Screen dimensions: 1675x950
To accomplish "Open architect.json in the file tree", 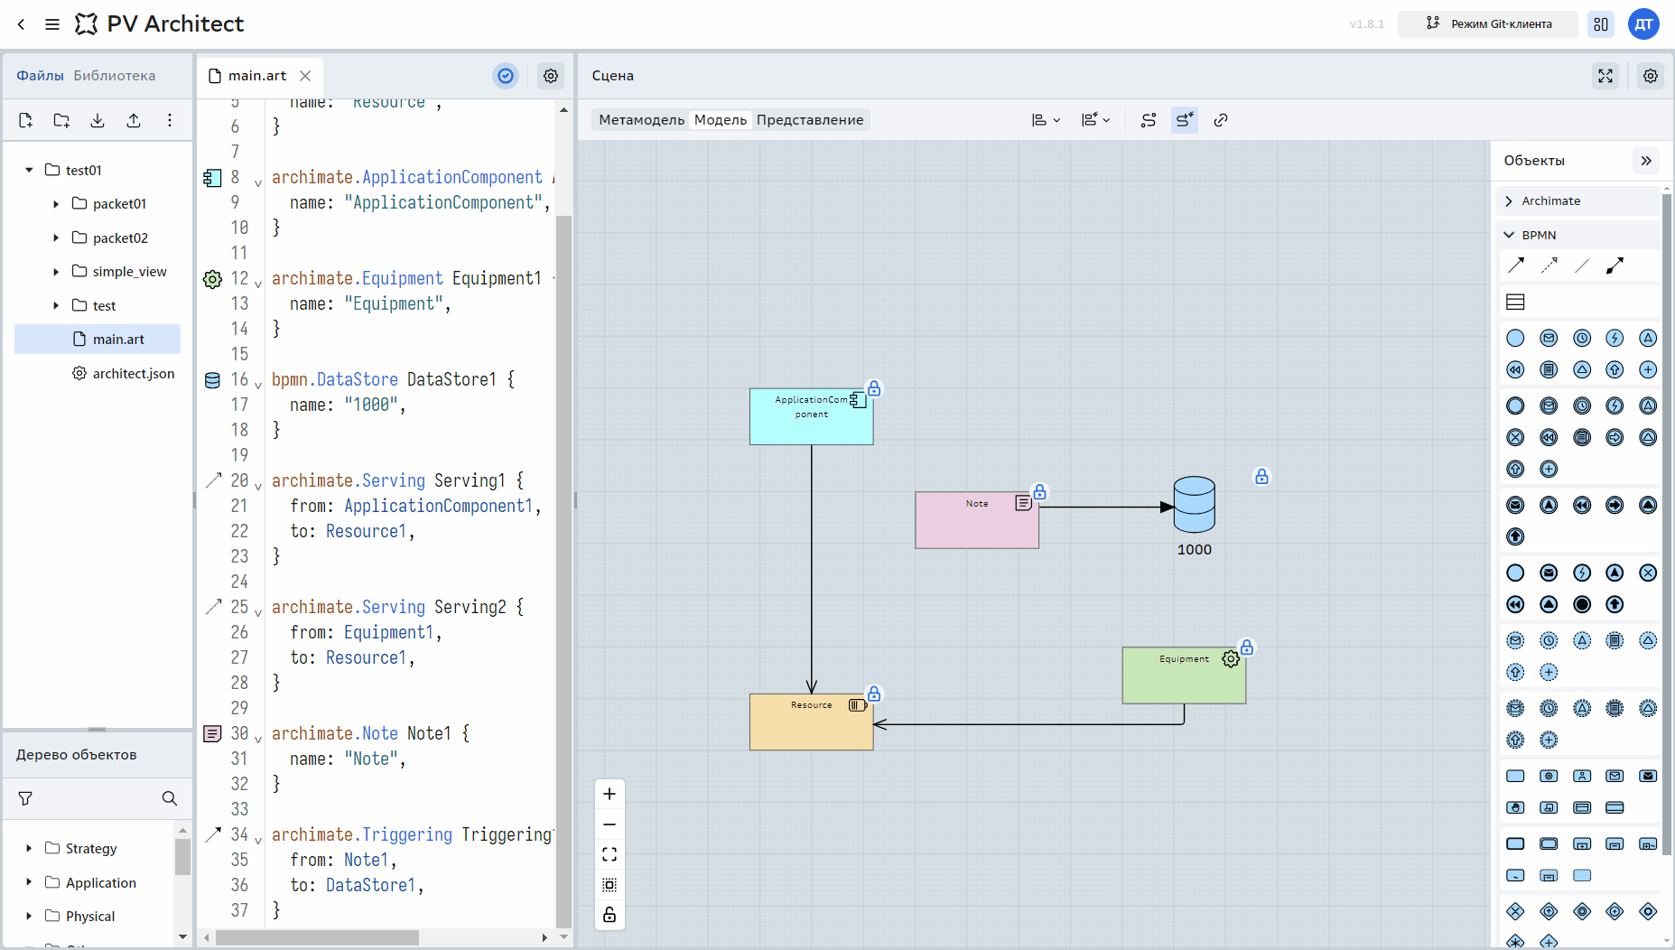I will pyautogui.click(x=124, y=374).
